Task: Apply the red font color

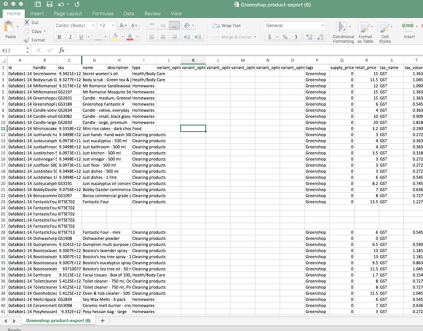Action: [130, 37]
